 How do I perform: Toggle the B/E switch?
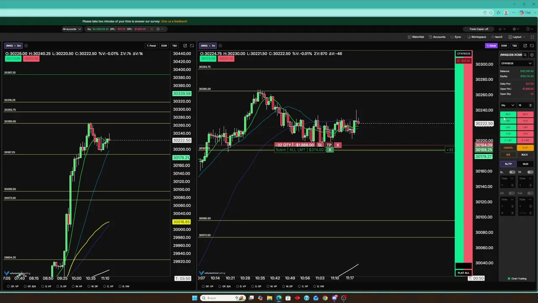point(512,193)
